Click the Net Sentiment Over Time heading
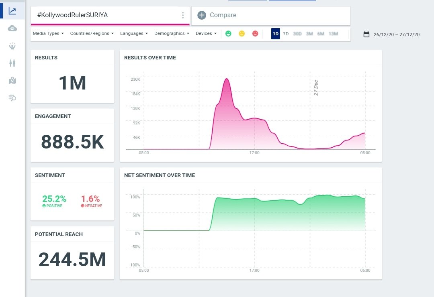 [160, 175]
